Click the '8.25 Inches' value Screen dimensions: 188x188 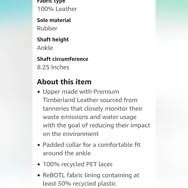pos(53,67)
